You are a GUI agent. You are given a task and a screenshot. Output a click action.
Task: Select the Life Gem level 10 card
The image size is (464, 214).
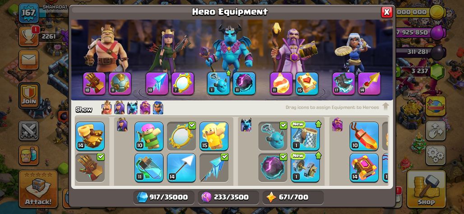[x=364, y=136]
